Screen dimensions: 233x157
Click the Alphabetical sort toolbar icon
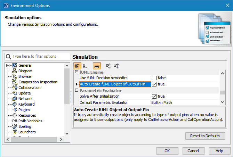pos(85,65)
